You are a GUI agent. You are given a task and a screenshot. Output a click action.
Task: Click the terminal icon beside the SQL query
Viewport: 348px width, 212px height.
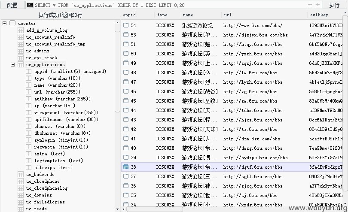click(x=30, y=5)
